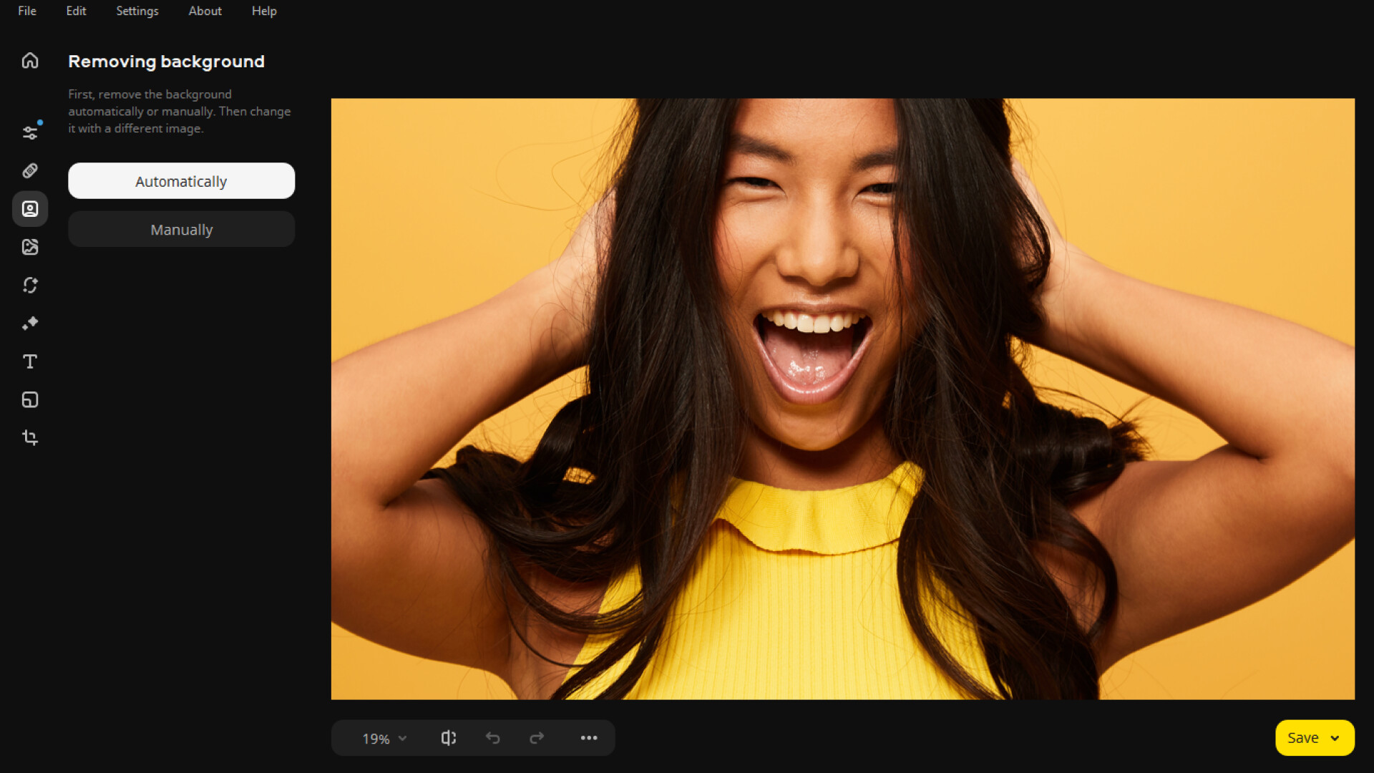Viewport: 1374px width, 773px height.
Task: Open the Frame/Resize tool
Action: coord(29,399)
